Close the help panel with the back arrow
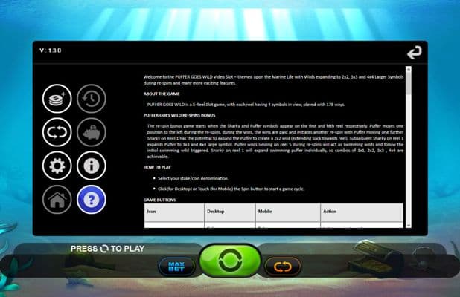Image resolution: width=460 pixels, height=297 pixels. pyautogui.click(x=414, y=53)
